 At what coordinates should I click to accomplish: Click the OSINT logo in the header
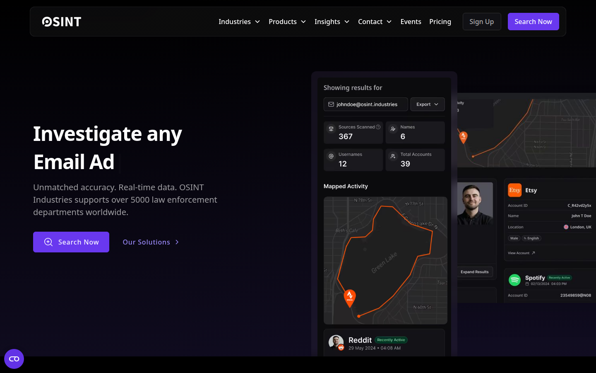pyautogui.click(x=62, y=22)
